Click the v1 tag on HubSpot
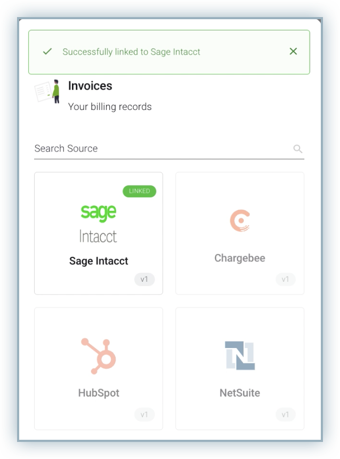Viewport: 340px width, 459px height. point(144,415)
